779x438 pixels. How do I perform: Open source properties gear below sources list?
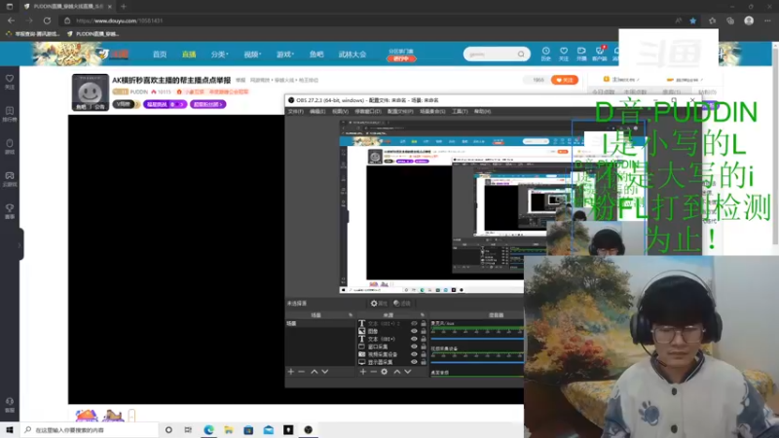coord(384,372)
